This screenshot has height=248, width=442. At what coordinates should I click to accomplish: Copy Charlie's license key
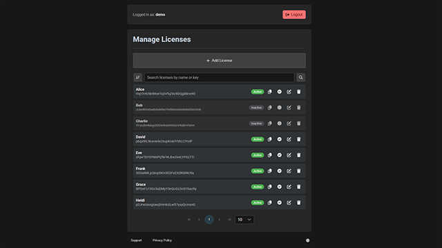point(270,123)
